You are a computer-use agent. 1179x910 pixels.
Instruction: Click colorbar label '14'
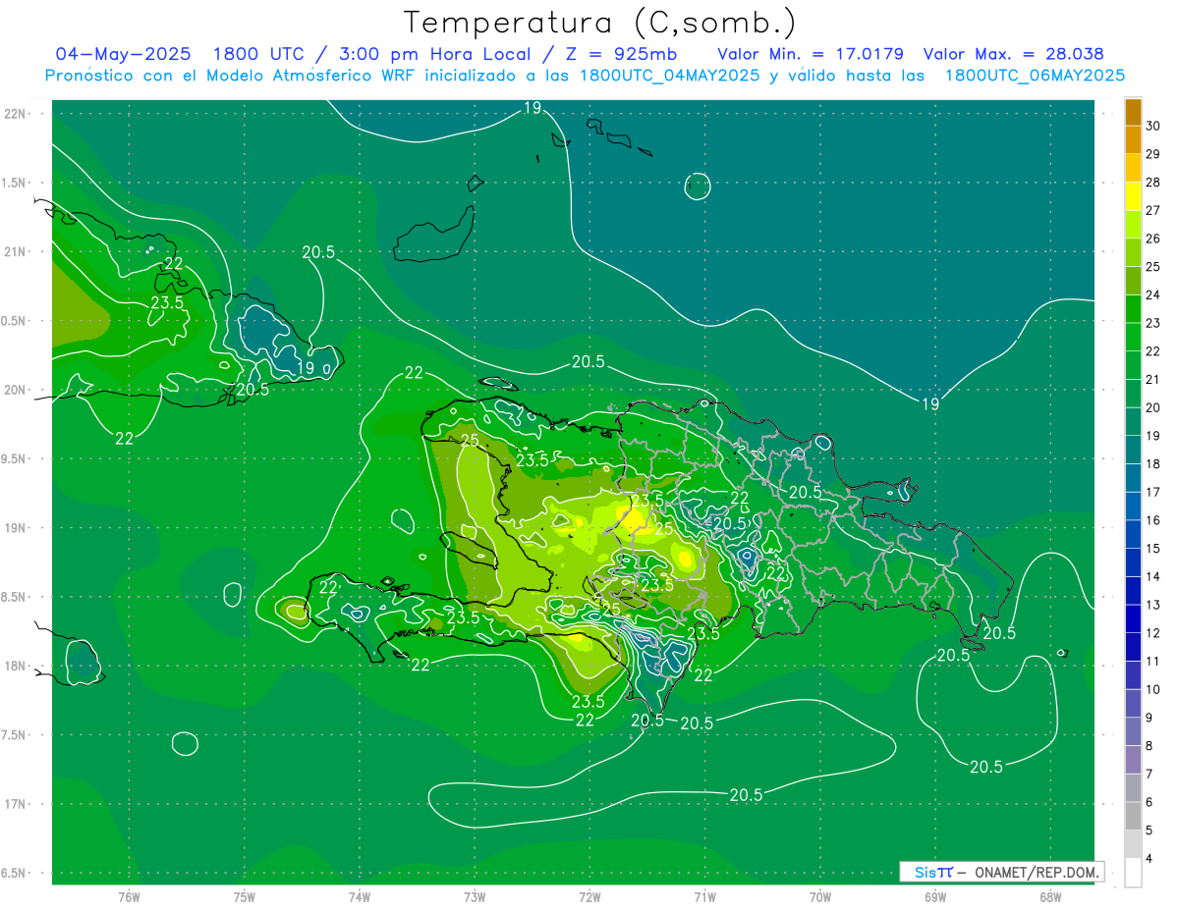[1153, 576]
